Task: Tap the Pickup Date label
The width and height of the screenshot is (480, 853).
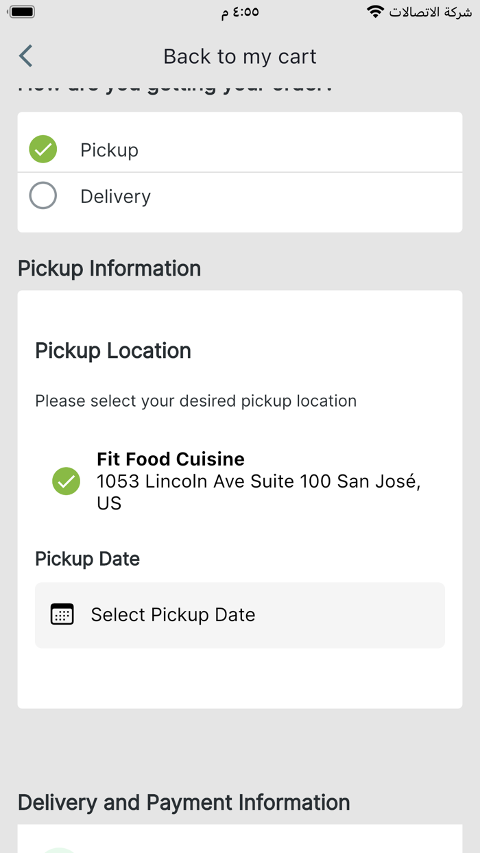Action: [88, 559]
